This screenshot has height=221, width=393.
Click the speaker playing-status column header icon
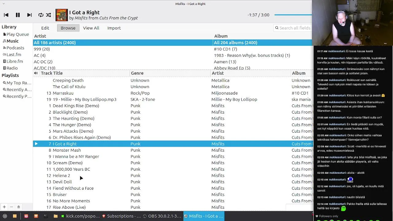36,73
